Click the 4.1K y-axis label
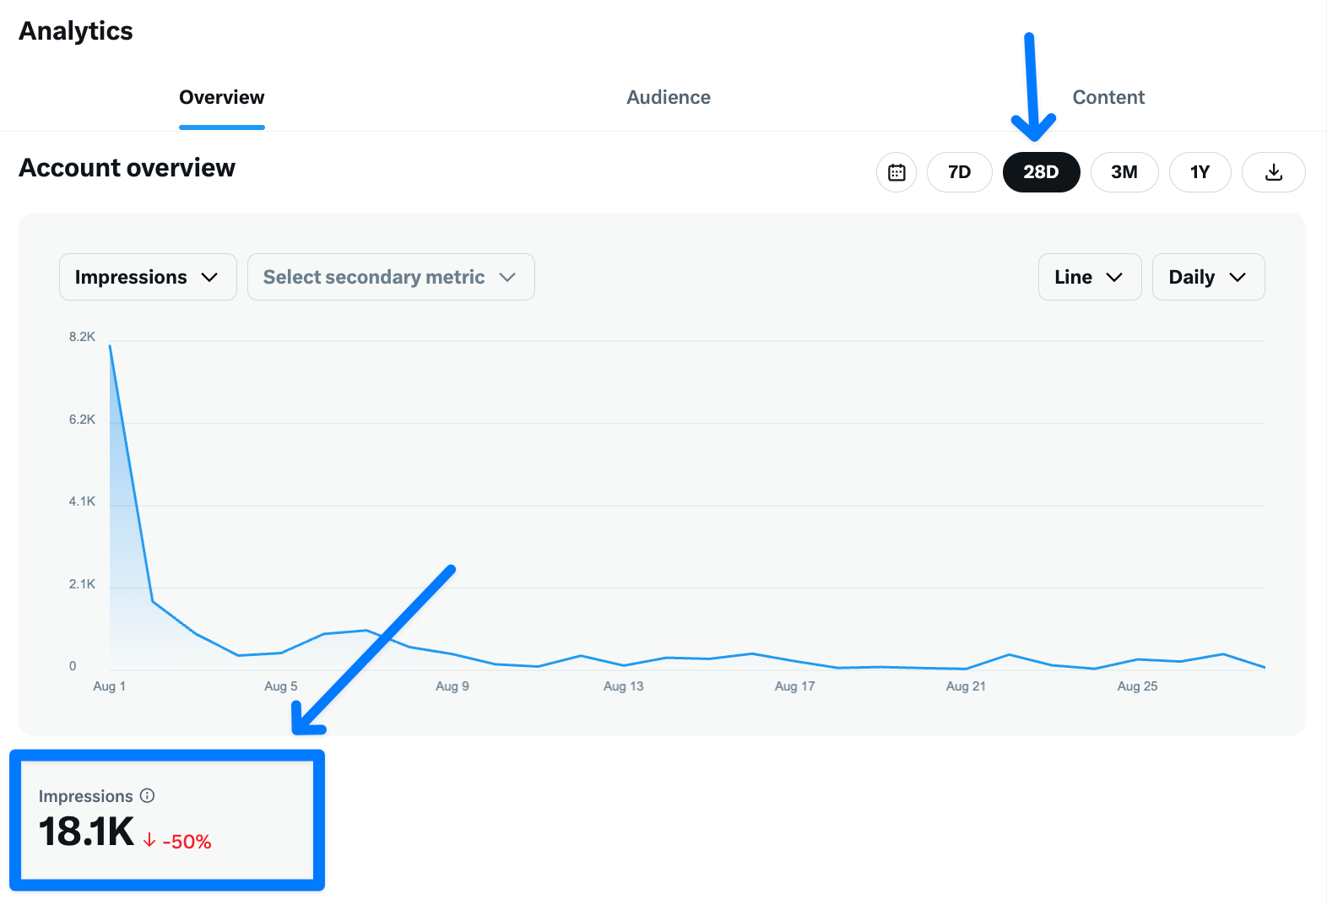The image size is (1327, 905). [82, 501]
